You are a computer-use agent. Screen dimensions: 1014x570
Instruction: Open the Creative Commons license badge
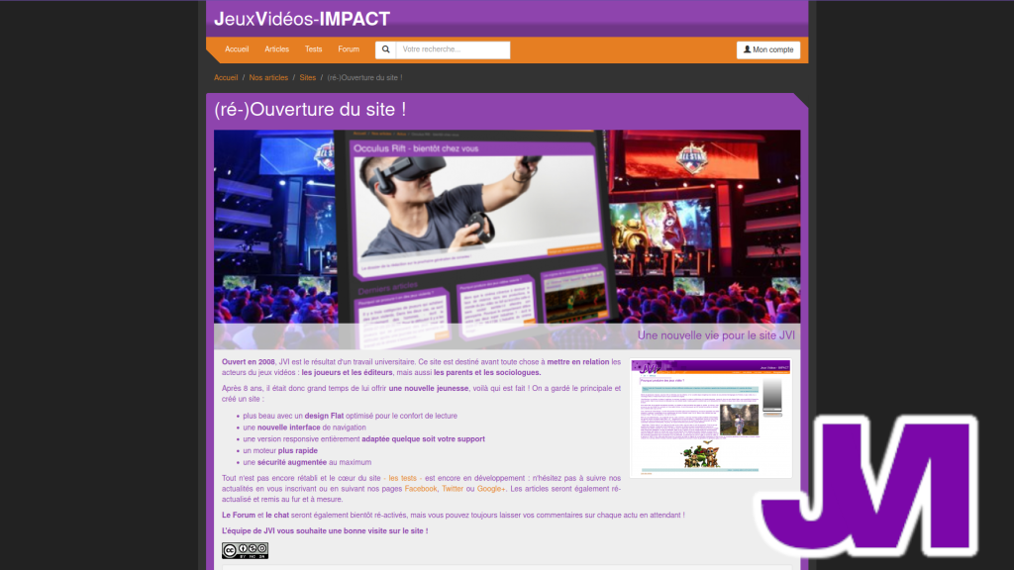245,550
